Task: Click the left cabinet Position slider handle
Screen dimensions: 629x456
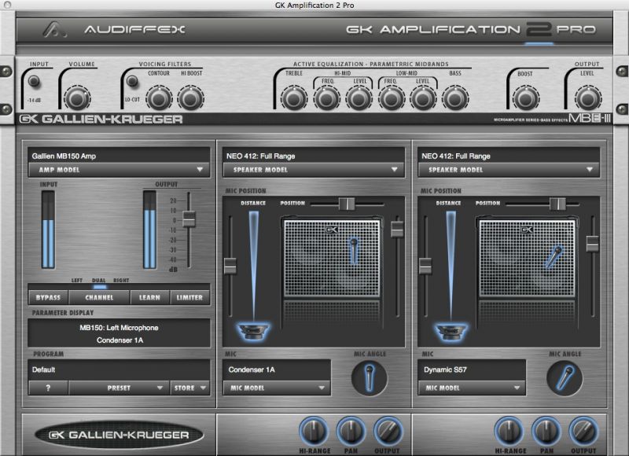Action: pos(347,204)
